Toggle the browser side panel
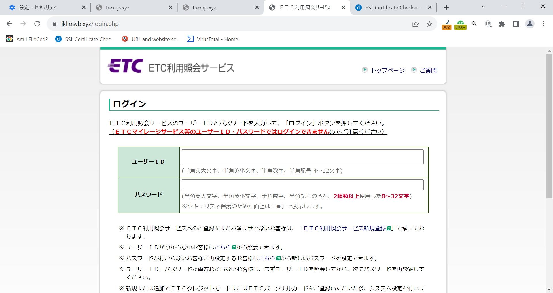This screenshot has width=553, height=293. (516, 24)
